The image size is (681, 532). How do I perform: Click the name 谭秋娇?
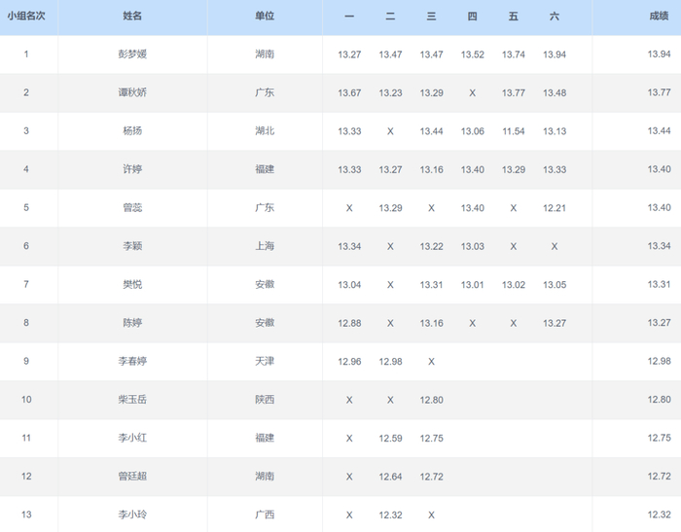tap(132, 92)
